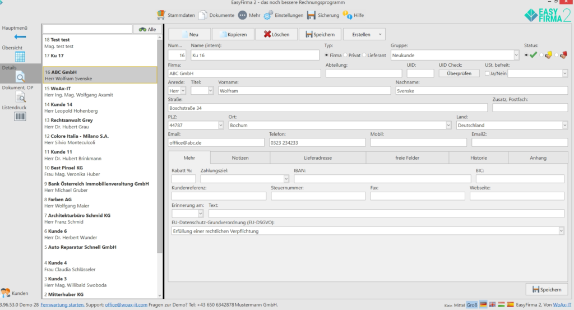
Task: Open the Erinnerung am date dropdown
Action: [200, 214]
